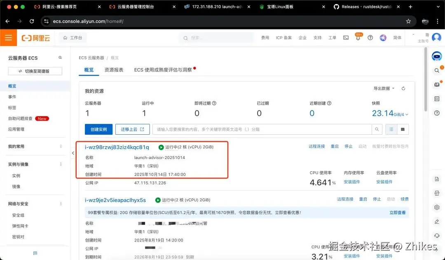Search the ECS sidebar menu
Viewport: 445px width, 260px height.
coord(60,58)
